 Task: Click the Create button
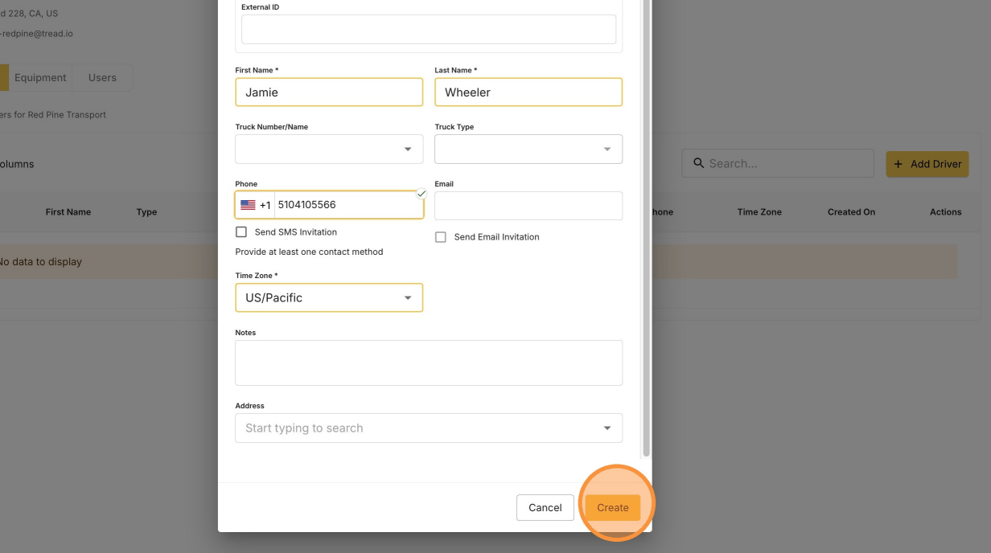(612, 507)
